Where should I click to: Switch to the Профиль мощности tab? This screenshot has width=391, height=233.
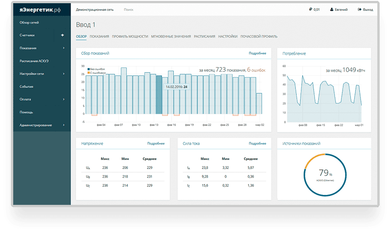pos(130,36)
